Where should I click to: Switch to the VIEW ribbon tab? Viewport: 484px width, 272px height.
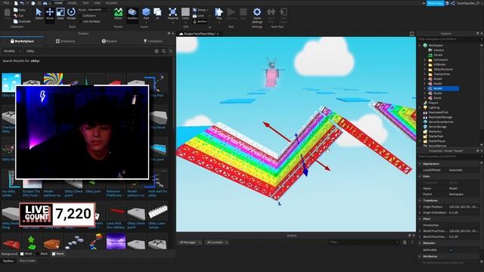pyautogui.click(x=98, y=3)
